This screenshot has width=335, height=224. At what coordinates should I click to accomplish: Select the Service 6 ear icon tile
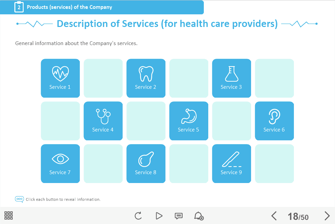coord(274,121)
